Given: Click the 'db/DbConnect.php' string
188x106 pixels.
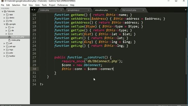Looking at the screenshot, I should (x=102, y=61).
